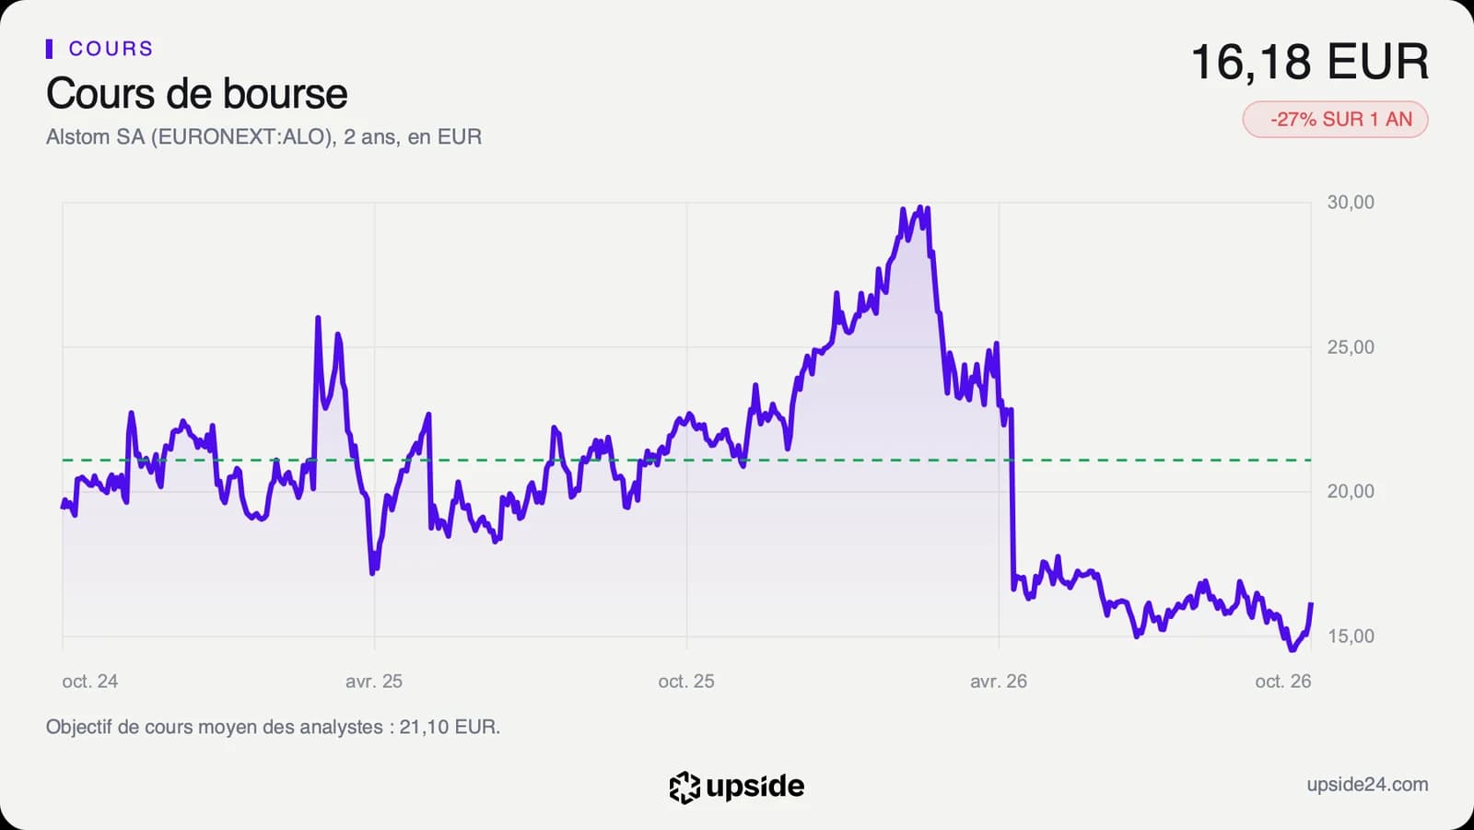Click the -27% SUR 1 AN badge

pyautogui.click(x=1335, y=120)
